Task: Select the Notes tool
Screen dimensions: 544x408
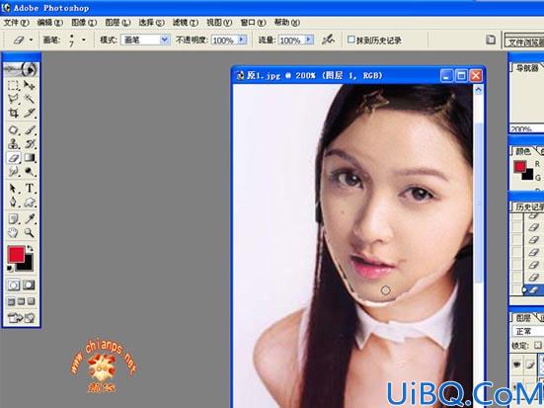Action: click(13, 218)
